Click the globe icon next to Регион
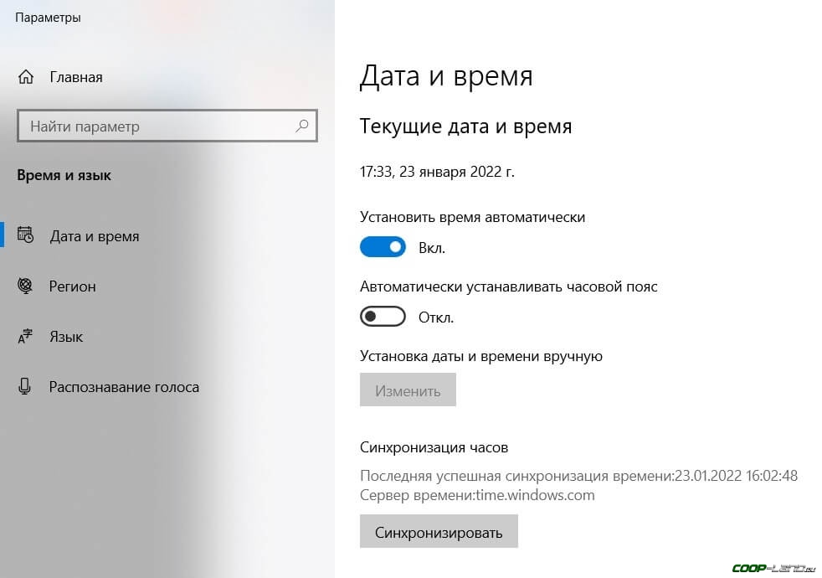Viewport: 822px width, 578px height. coord(25,286)
